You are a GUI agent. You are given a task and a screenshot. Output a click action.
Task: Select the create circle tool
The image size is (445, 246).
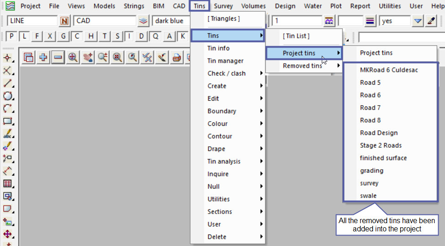pos(8,96)
